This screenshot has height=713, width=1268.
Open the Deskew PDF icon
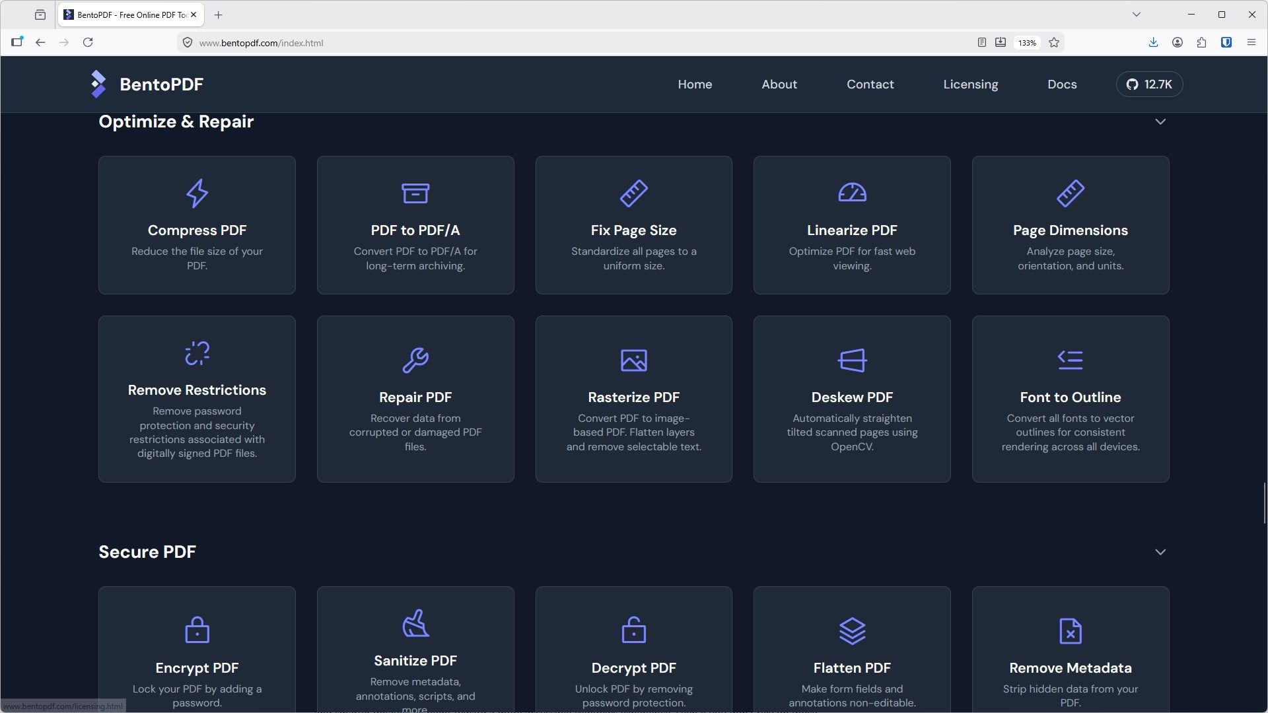pos(852,360)
